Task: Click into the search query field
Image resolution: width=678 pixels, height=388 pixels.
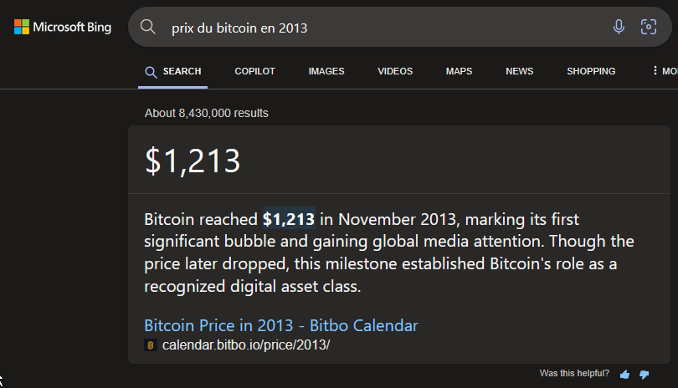Action: (385, 28)
